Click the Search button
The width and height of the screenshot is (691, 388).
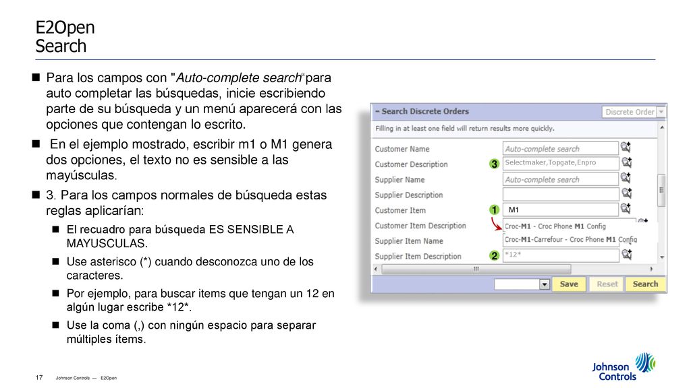(x=645, y=284)
